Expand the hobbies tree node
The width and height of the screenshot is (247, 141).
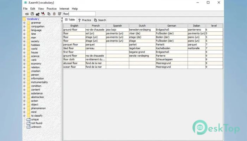(x=24, y=45)
